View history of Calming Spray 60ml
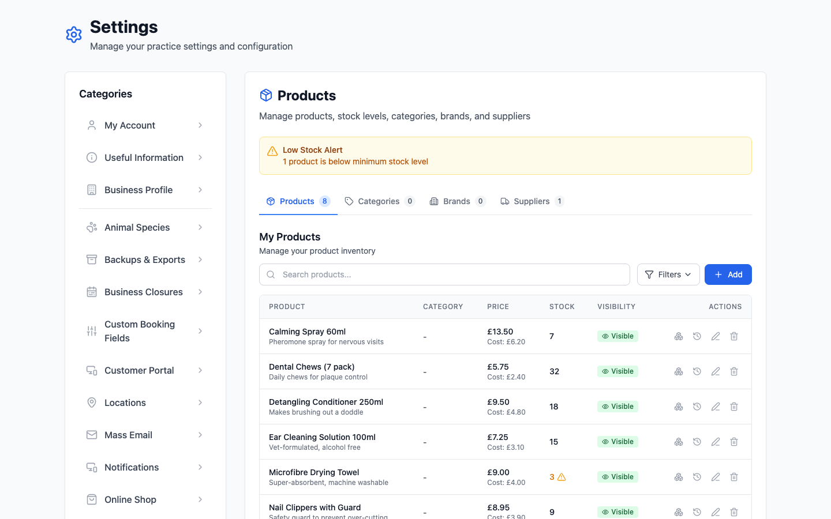The image size is (831, 519). click(697, 336)
